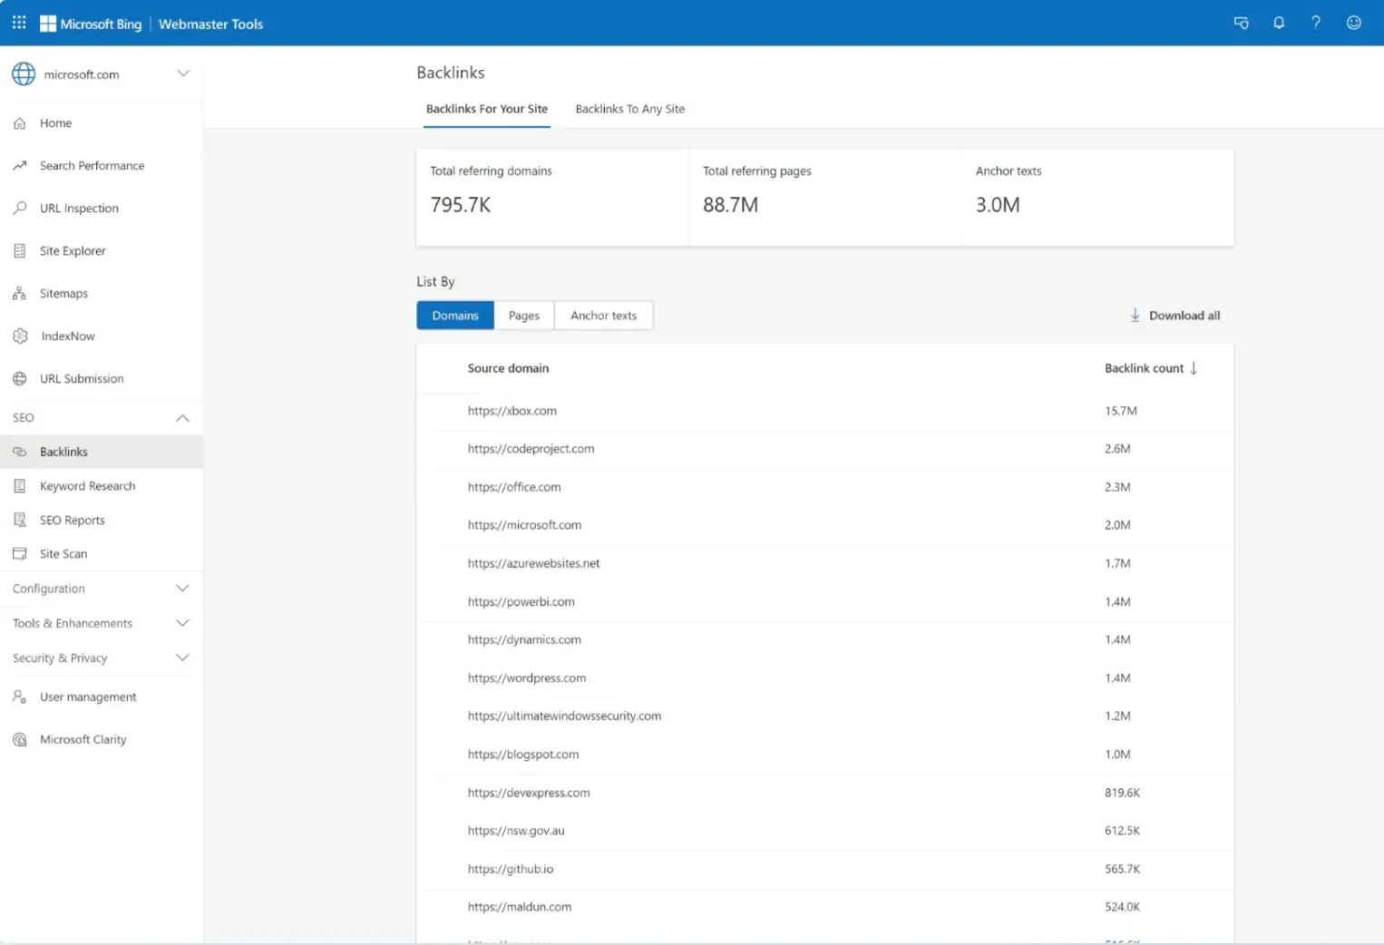Viewport: 1384px width, 945px height.
Task: List backlinks by Domains
Action: 455,316
